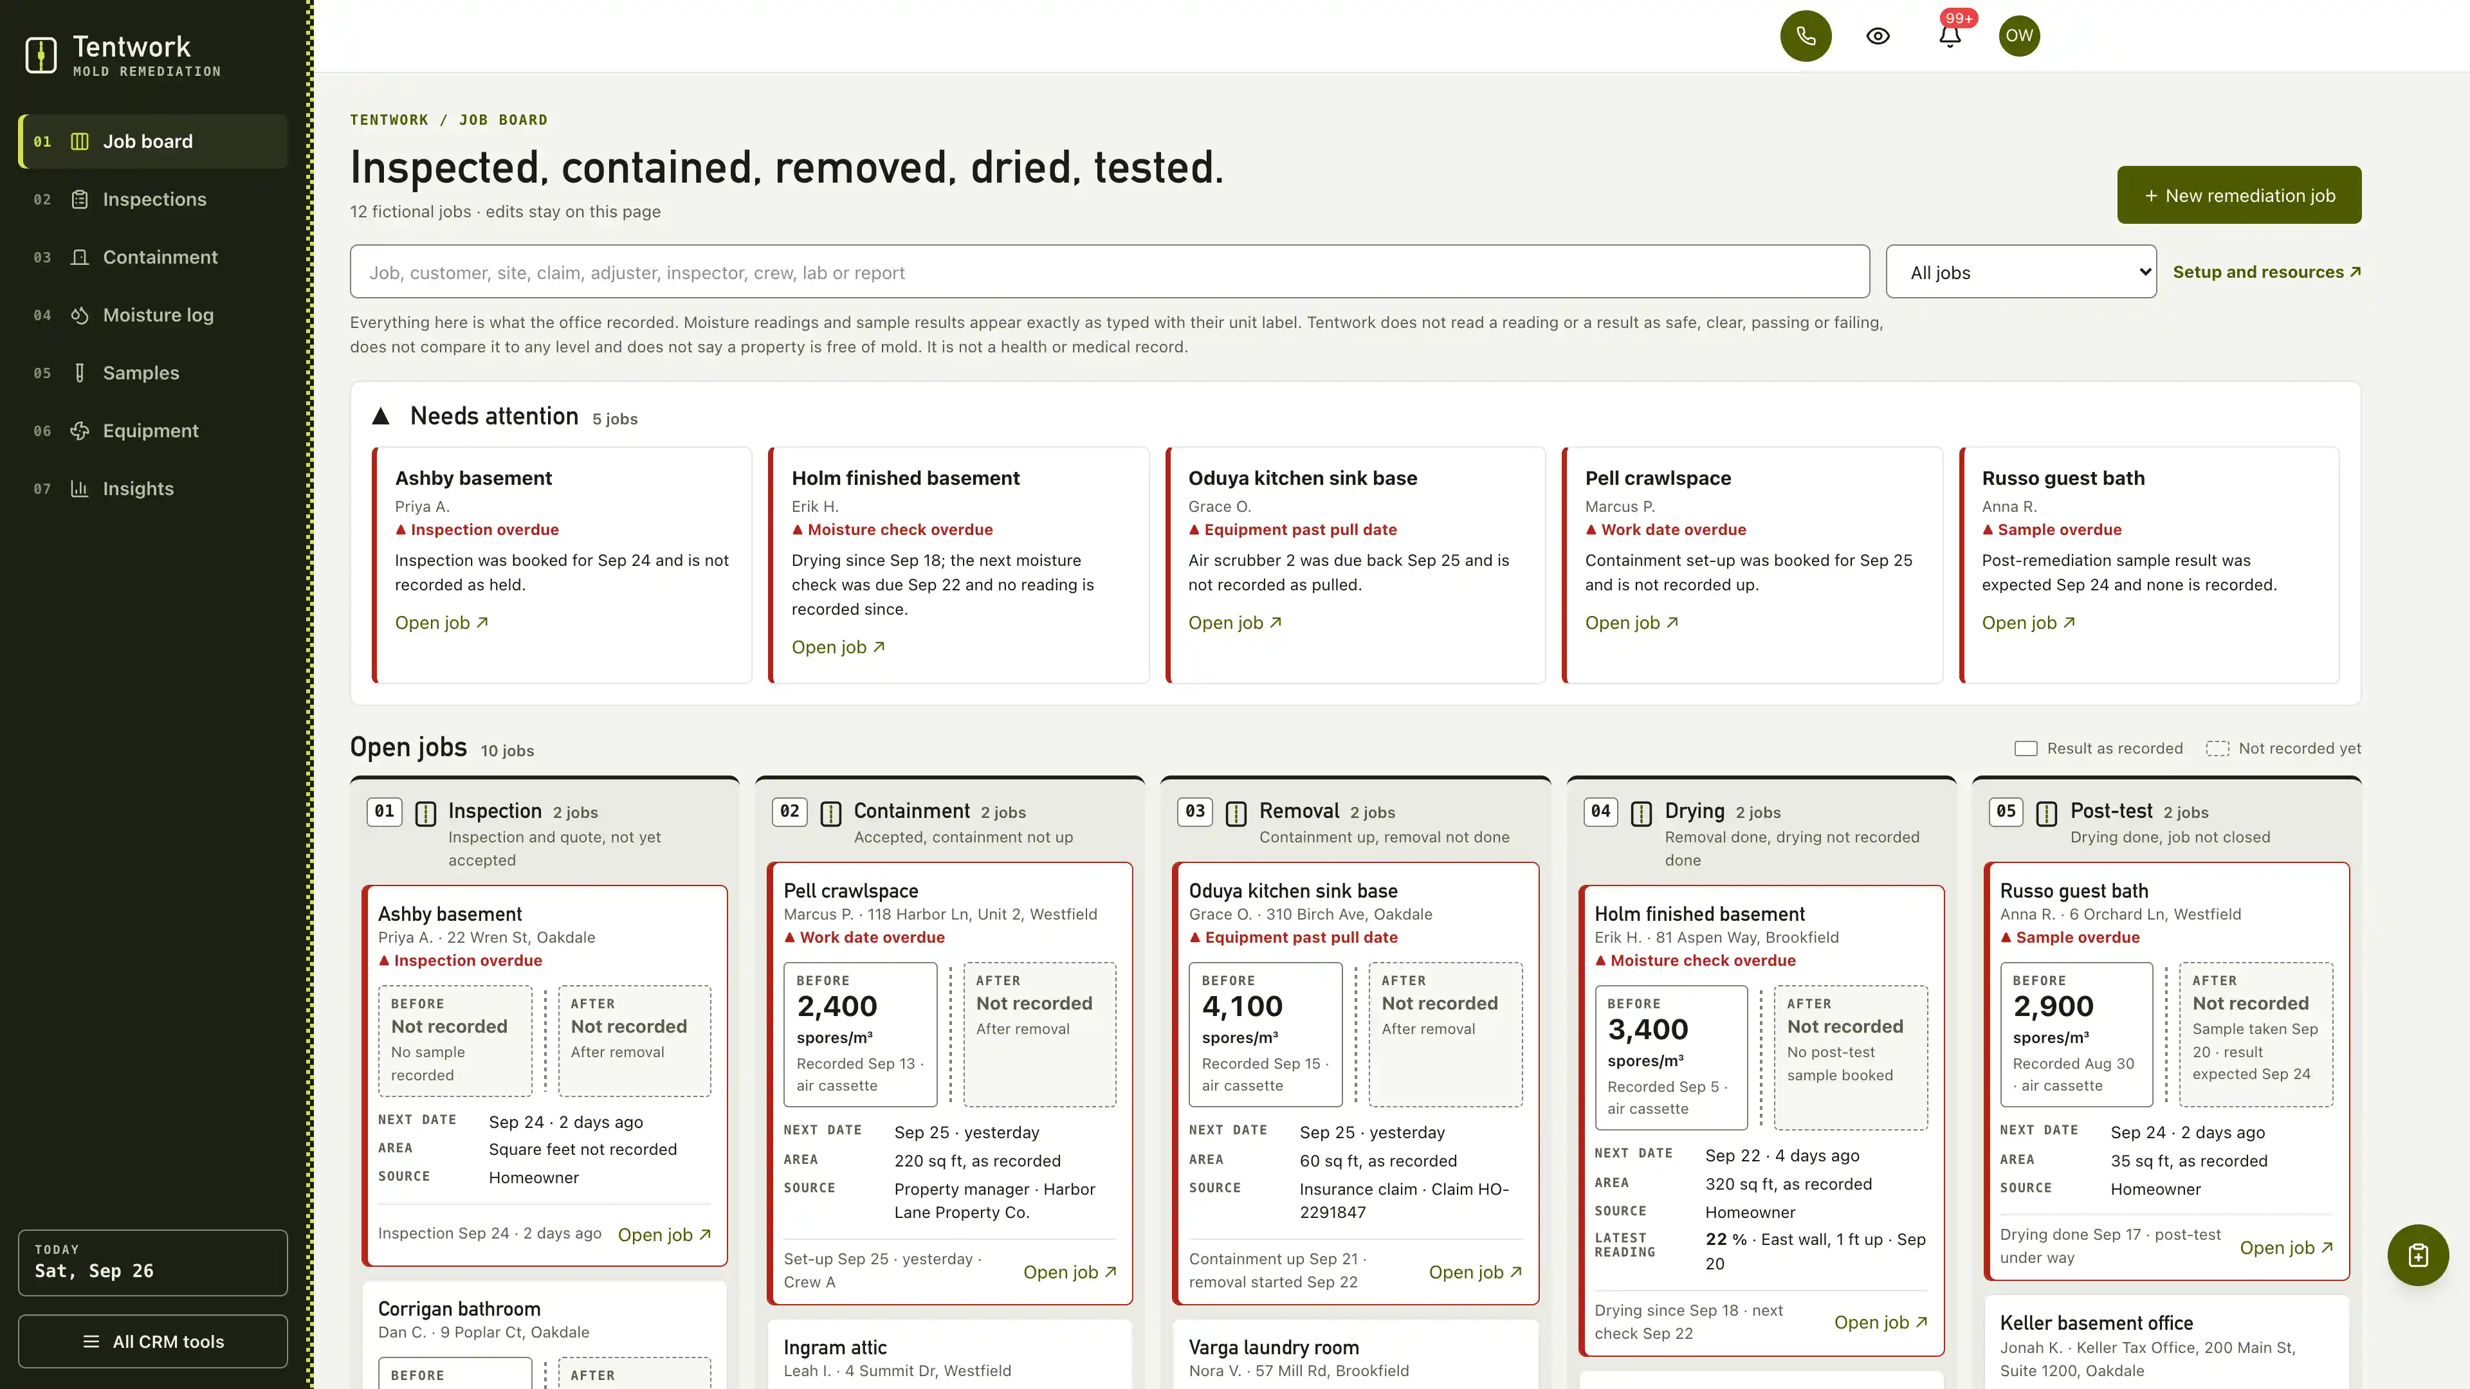
Task: Click Not recorded yet legend swatch
Action: tap(2217, 749)
